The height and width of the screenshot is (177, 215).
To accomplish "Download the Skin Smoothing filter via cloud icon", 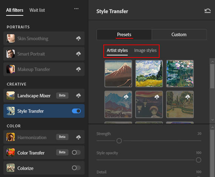I will pyautogui.click(x=78, y=38).
